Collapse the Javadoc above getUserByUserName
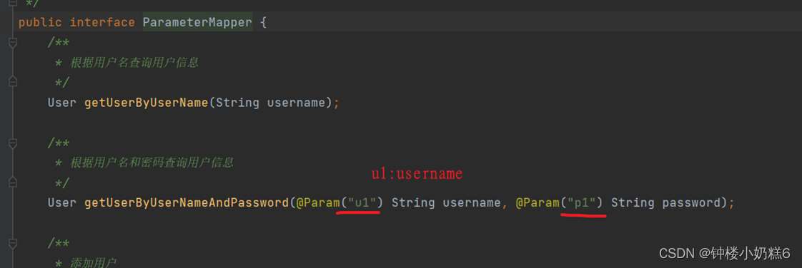 coord(13,42)
